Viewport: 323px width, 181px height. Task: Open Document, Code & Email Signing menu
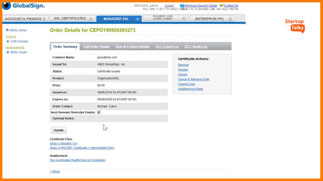[x=165, y=19]
